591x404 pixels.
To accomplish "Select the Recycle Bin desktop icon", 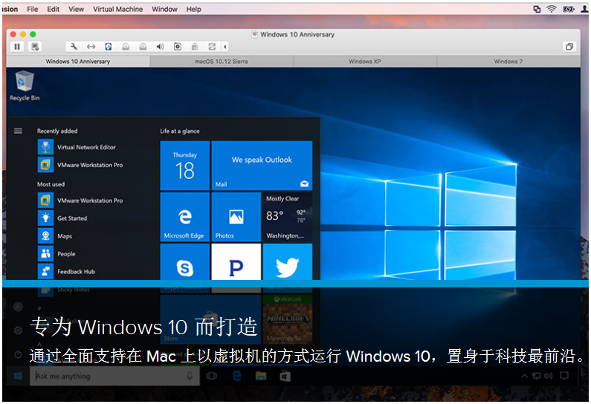I will (x=25, y=86).
